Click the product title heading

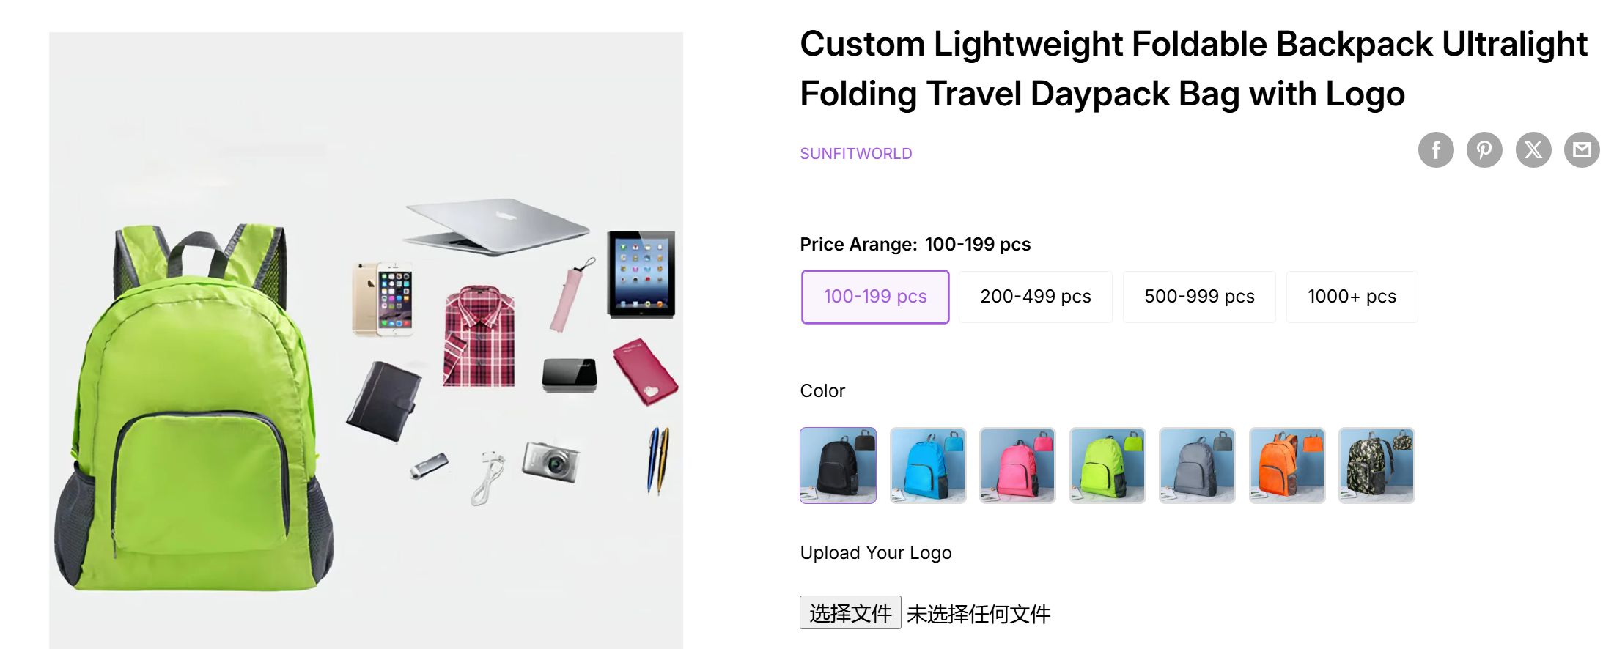1193,69
